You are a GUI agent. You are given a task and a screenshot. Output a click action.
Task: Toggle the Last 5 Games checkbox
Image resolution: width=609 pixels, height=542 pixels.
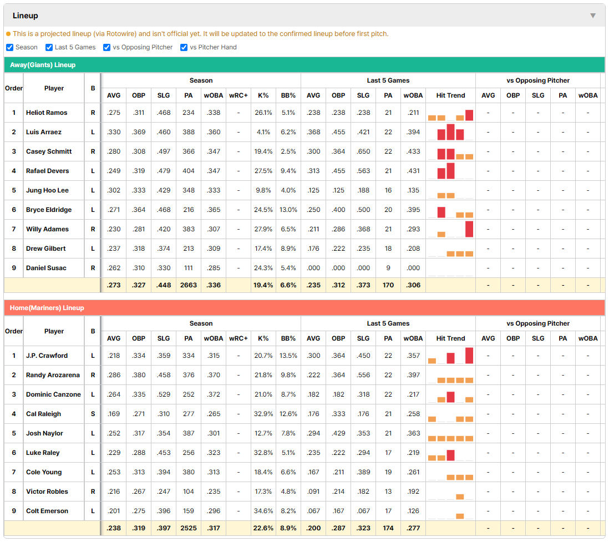coord(49,47)
